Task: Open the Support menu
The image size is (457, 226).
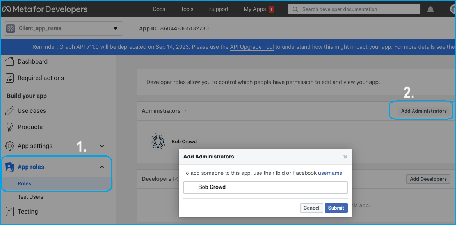Action: [219, 9]
